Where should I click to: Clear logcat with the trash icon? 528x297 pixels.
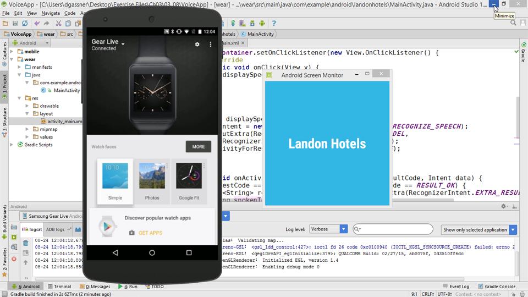(x=26, y=243)
